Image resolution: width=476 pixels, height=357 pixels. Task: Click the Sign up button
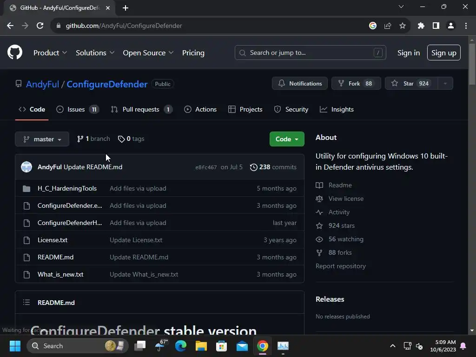[x=444, y=53]
